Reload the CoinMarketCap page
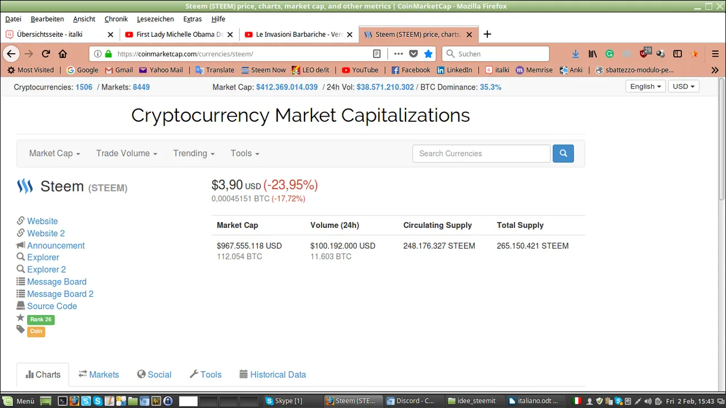726x408 pixels. (x=46, y=54)
